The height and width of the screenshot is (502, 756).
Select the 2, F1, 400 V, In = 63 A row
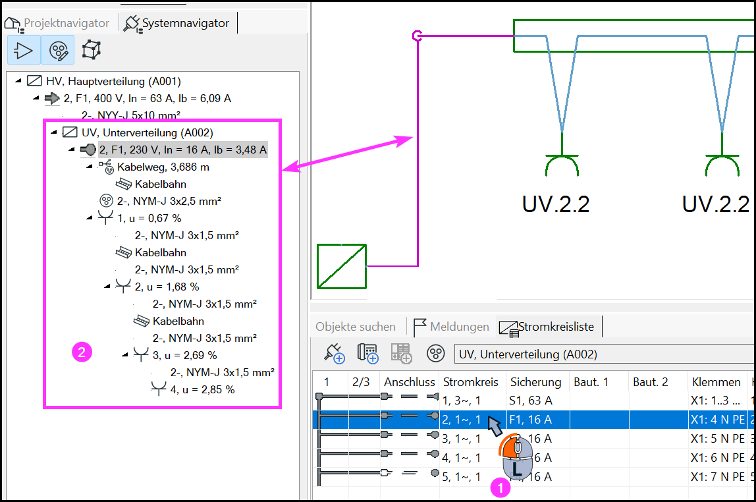click(x=147, y=98)
